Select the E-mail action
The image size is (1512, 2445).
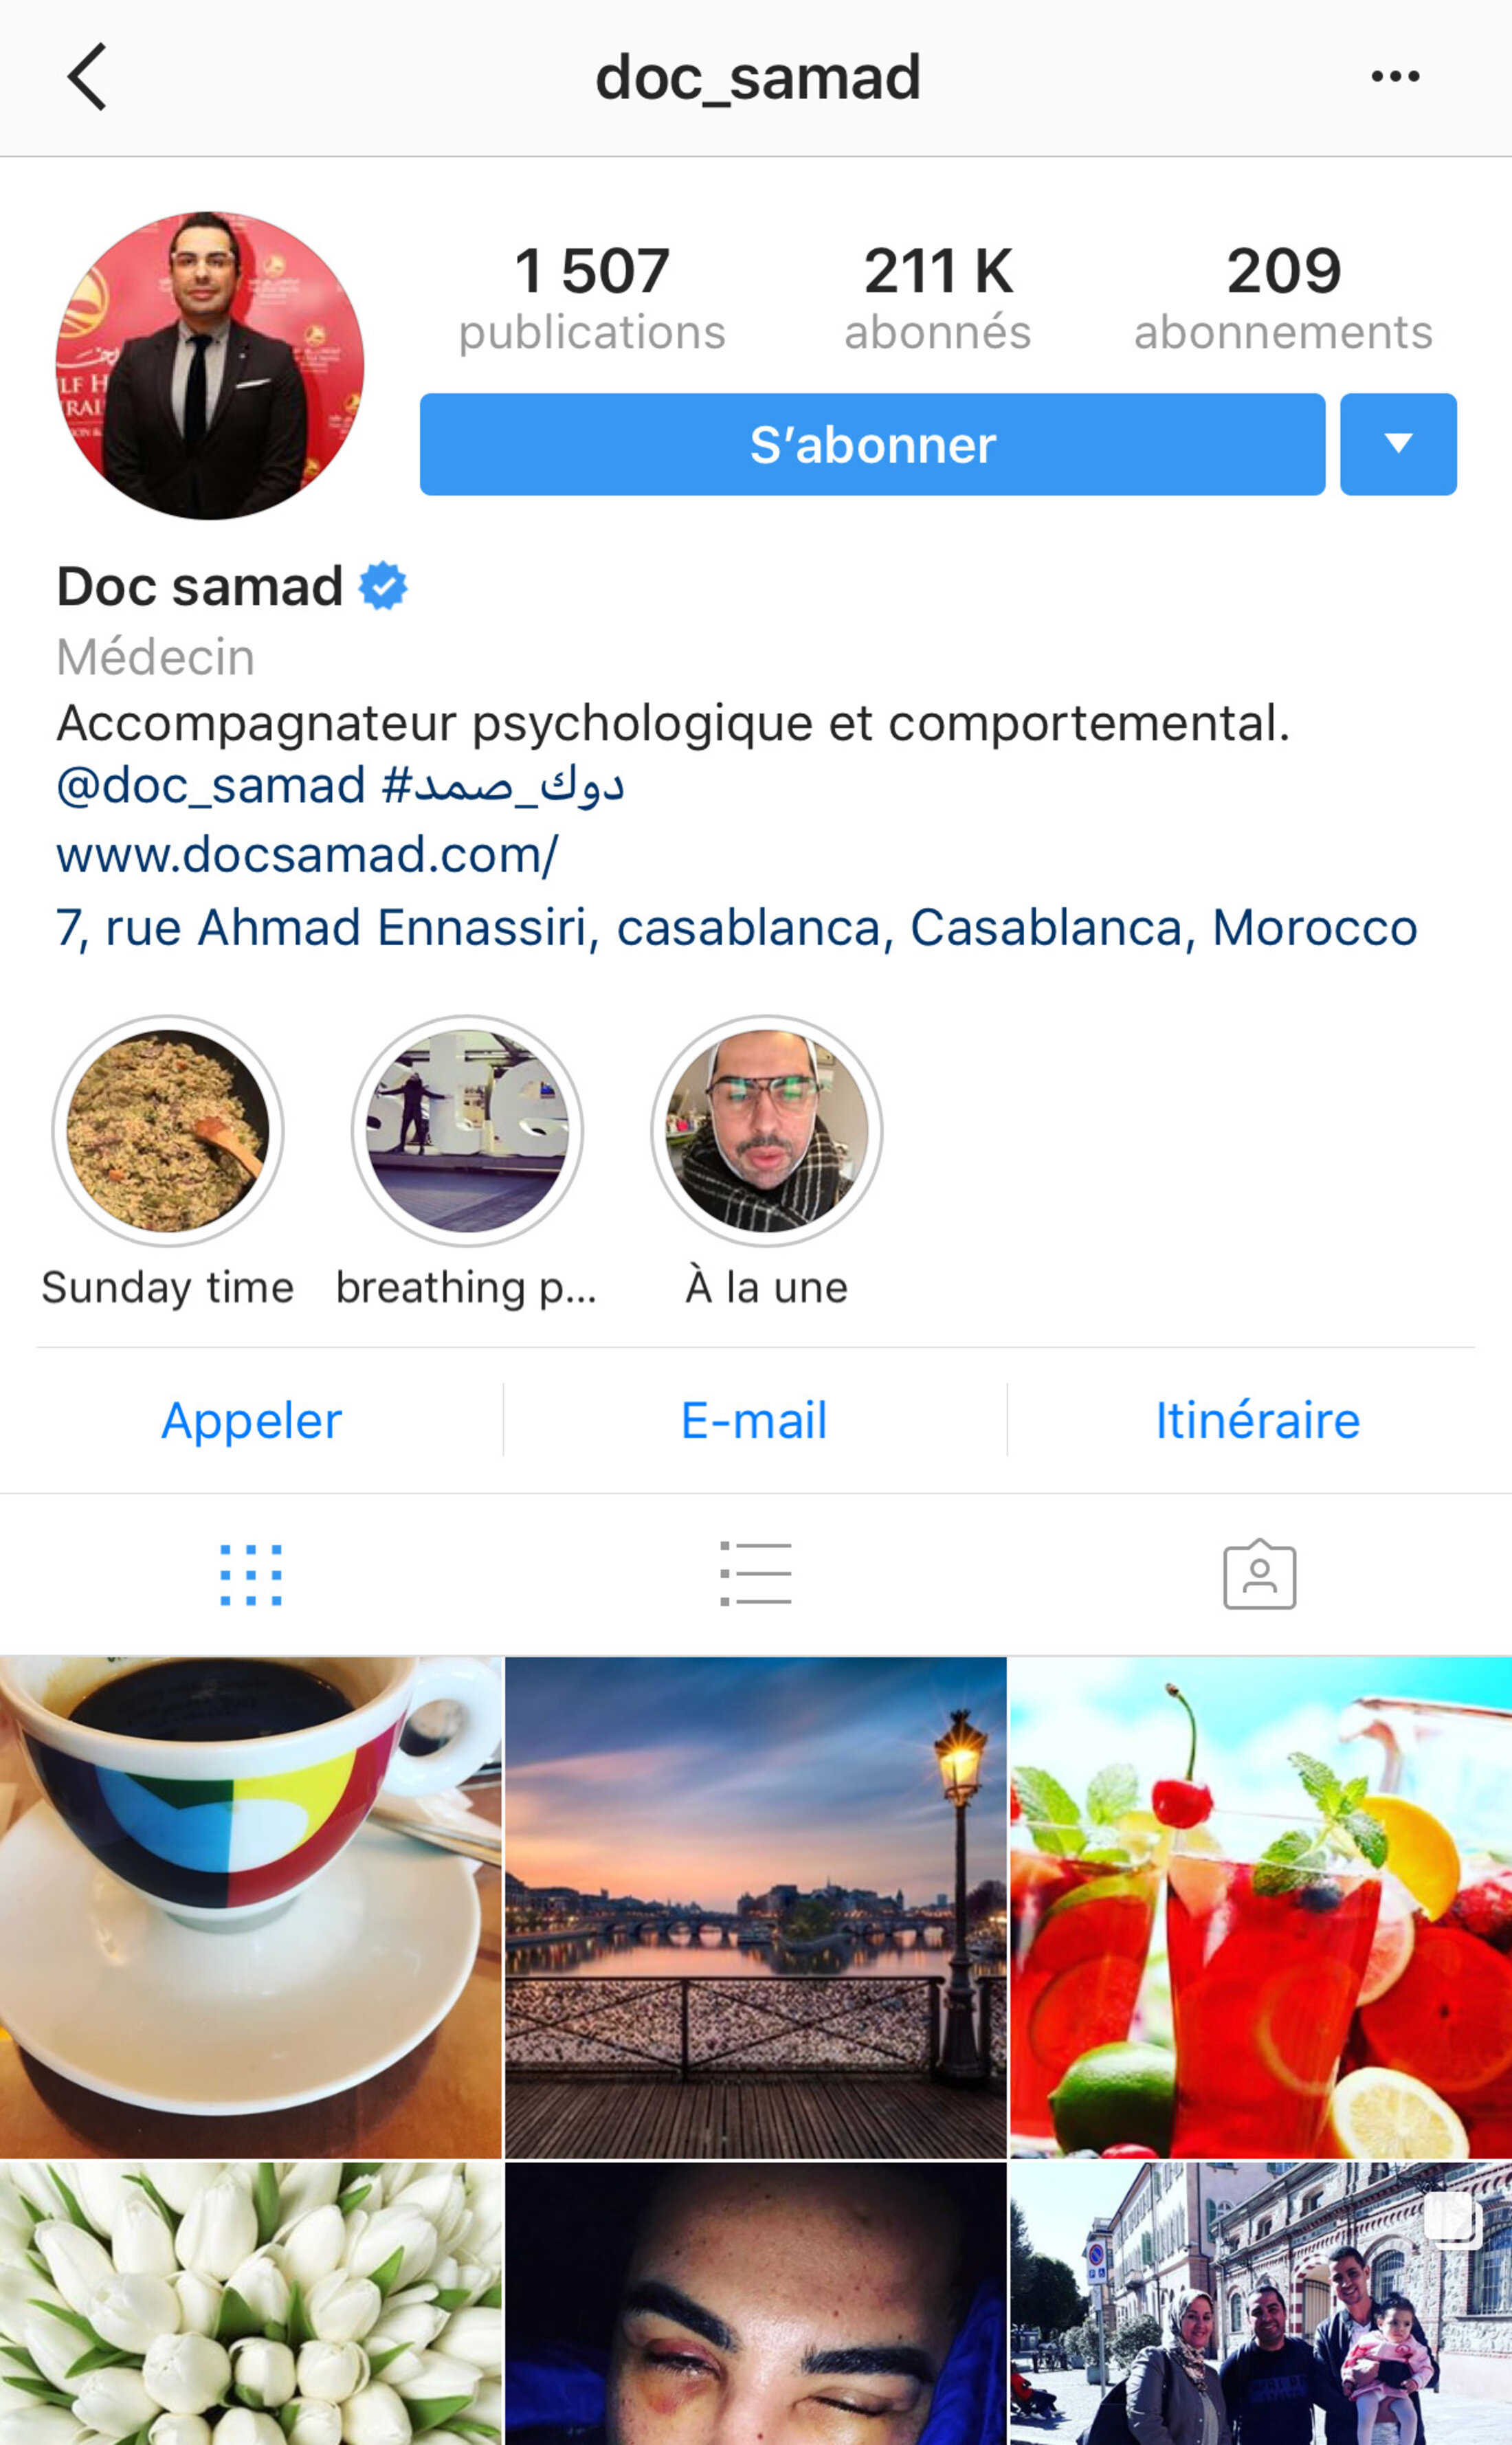(755, 1420)
